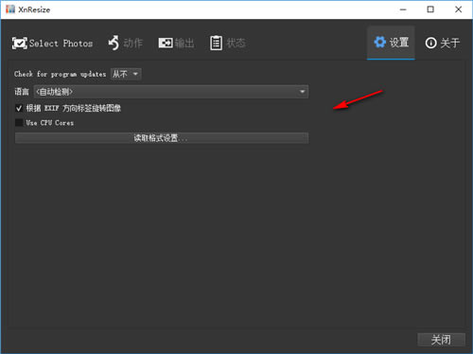The image size is (473, 354).
Task: Expand the 语言 language combo box
Action: (171, 92)
